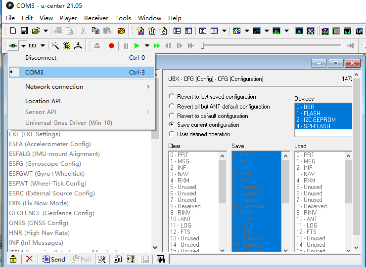Viewport: 366px width, 267px height.
Task: Click the Clear list scroll up arrow
Action: pos(222,156)
